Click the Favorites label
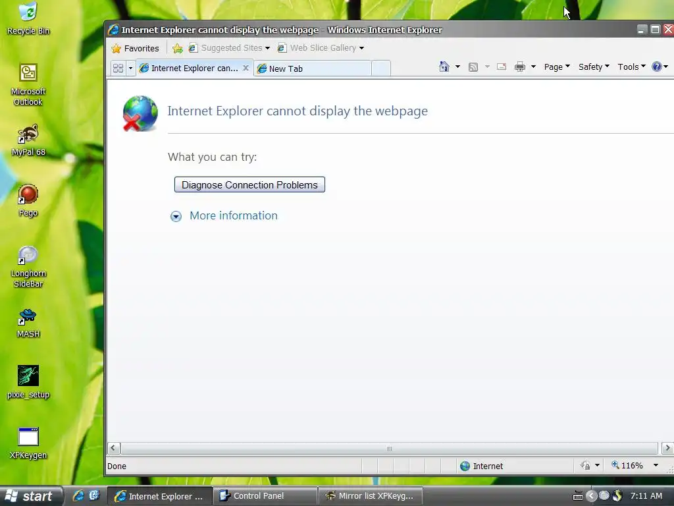Image resolution: width=674 pixels, height=506 pixels. pos(142,48)
